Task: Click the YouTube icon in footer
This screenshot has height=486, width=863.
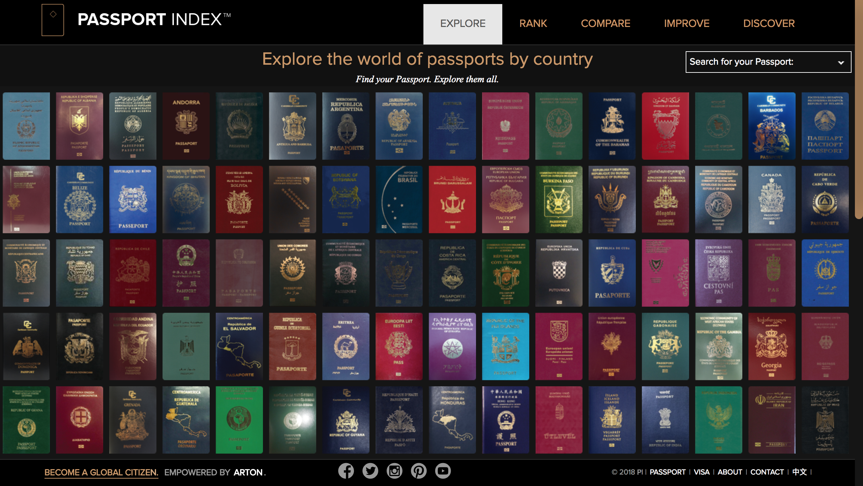Action: [443, 471]
